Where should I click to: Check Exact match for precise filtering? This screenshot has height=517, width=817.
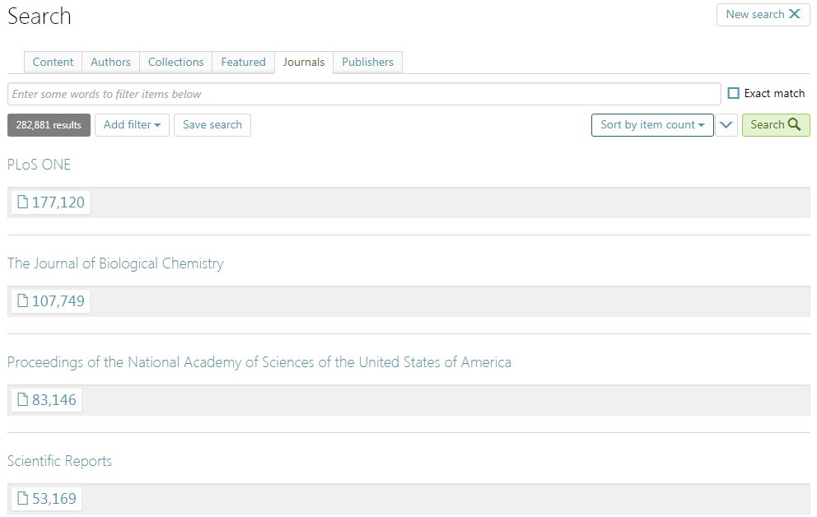click(x=734, y=93)
